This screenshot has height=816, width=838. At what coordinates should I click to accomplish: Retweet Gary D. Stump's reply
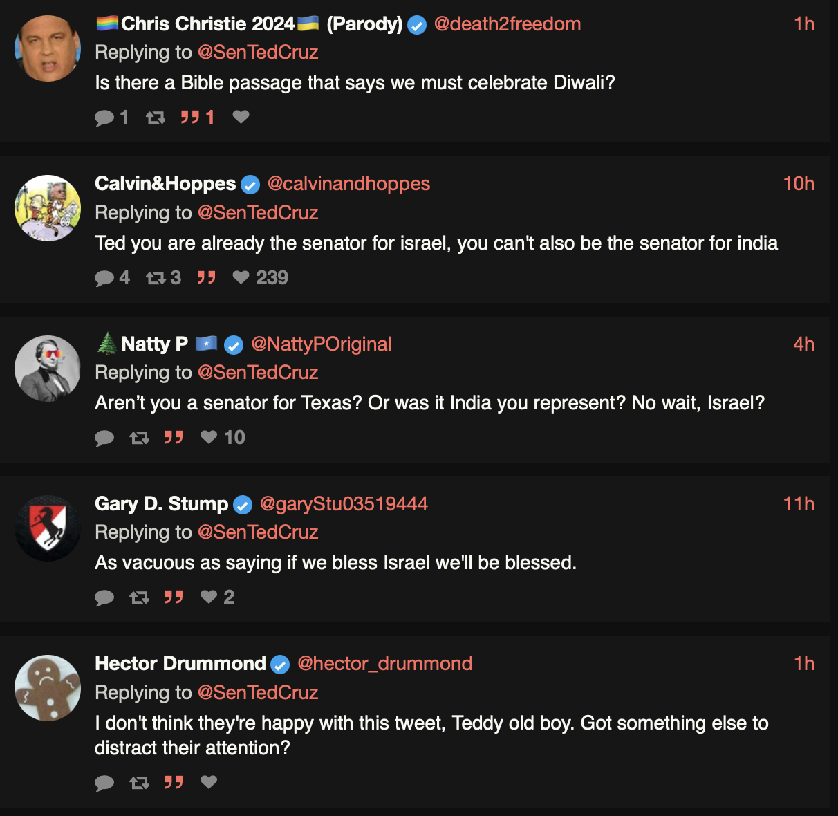[139, 597]
